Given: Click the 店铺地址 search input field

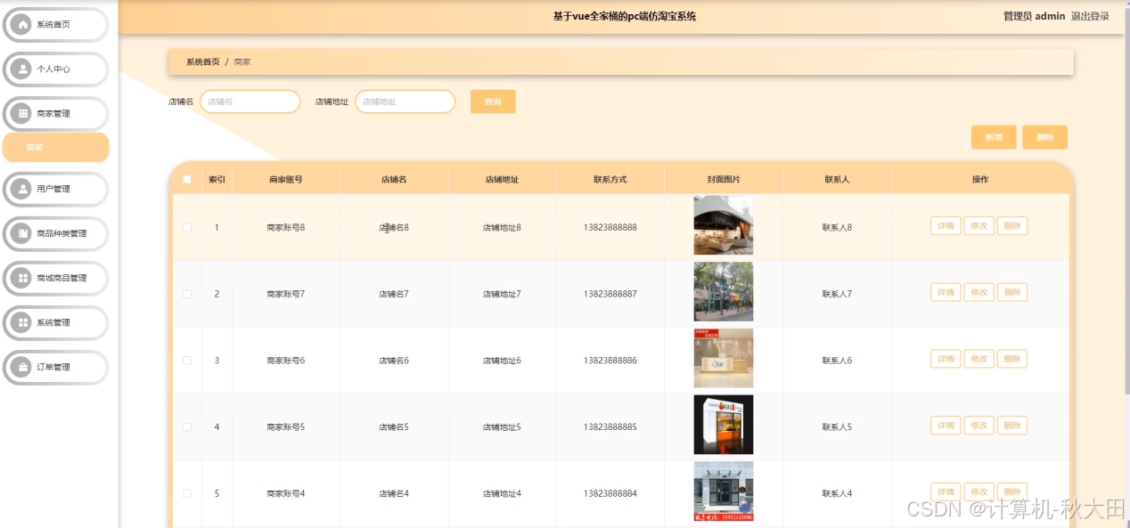Looking at the screenshot, I should (x=405, y=102).
